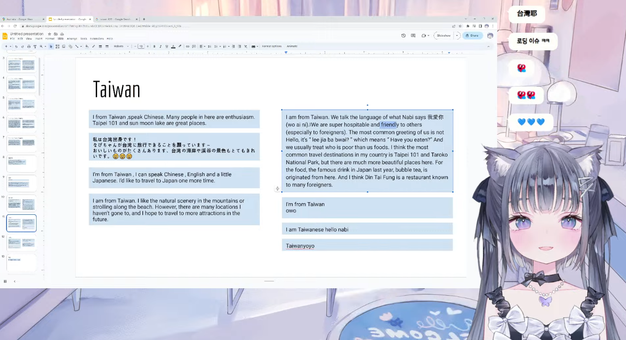The image size is (626, 340).
Task: Open the Extensions menu
Action: (97, 39)
